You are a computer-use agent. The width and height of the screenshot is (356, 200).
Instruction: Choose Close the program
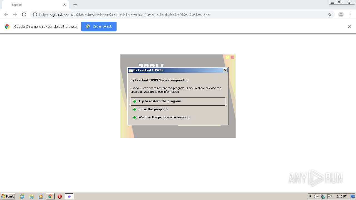click(x=178, y=109)
